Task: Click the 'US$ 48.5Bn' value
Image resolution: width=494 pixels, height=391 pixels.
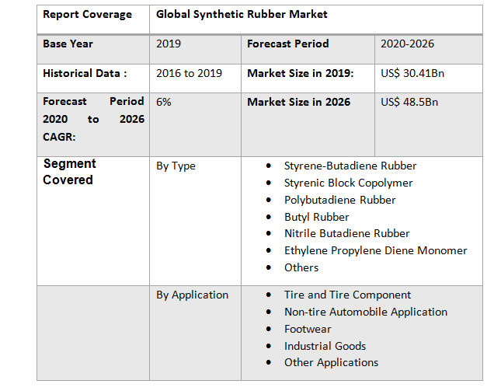Action: pos(409,102)
